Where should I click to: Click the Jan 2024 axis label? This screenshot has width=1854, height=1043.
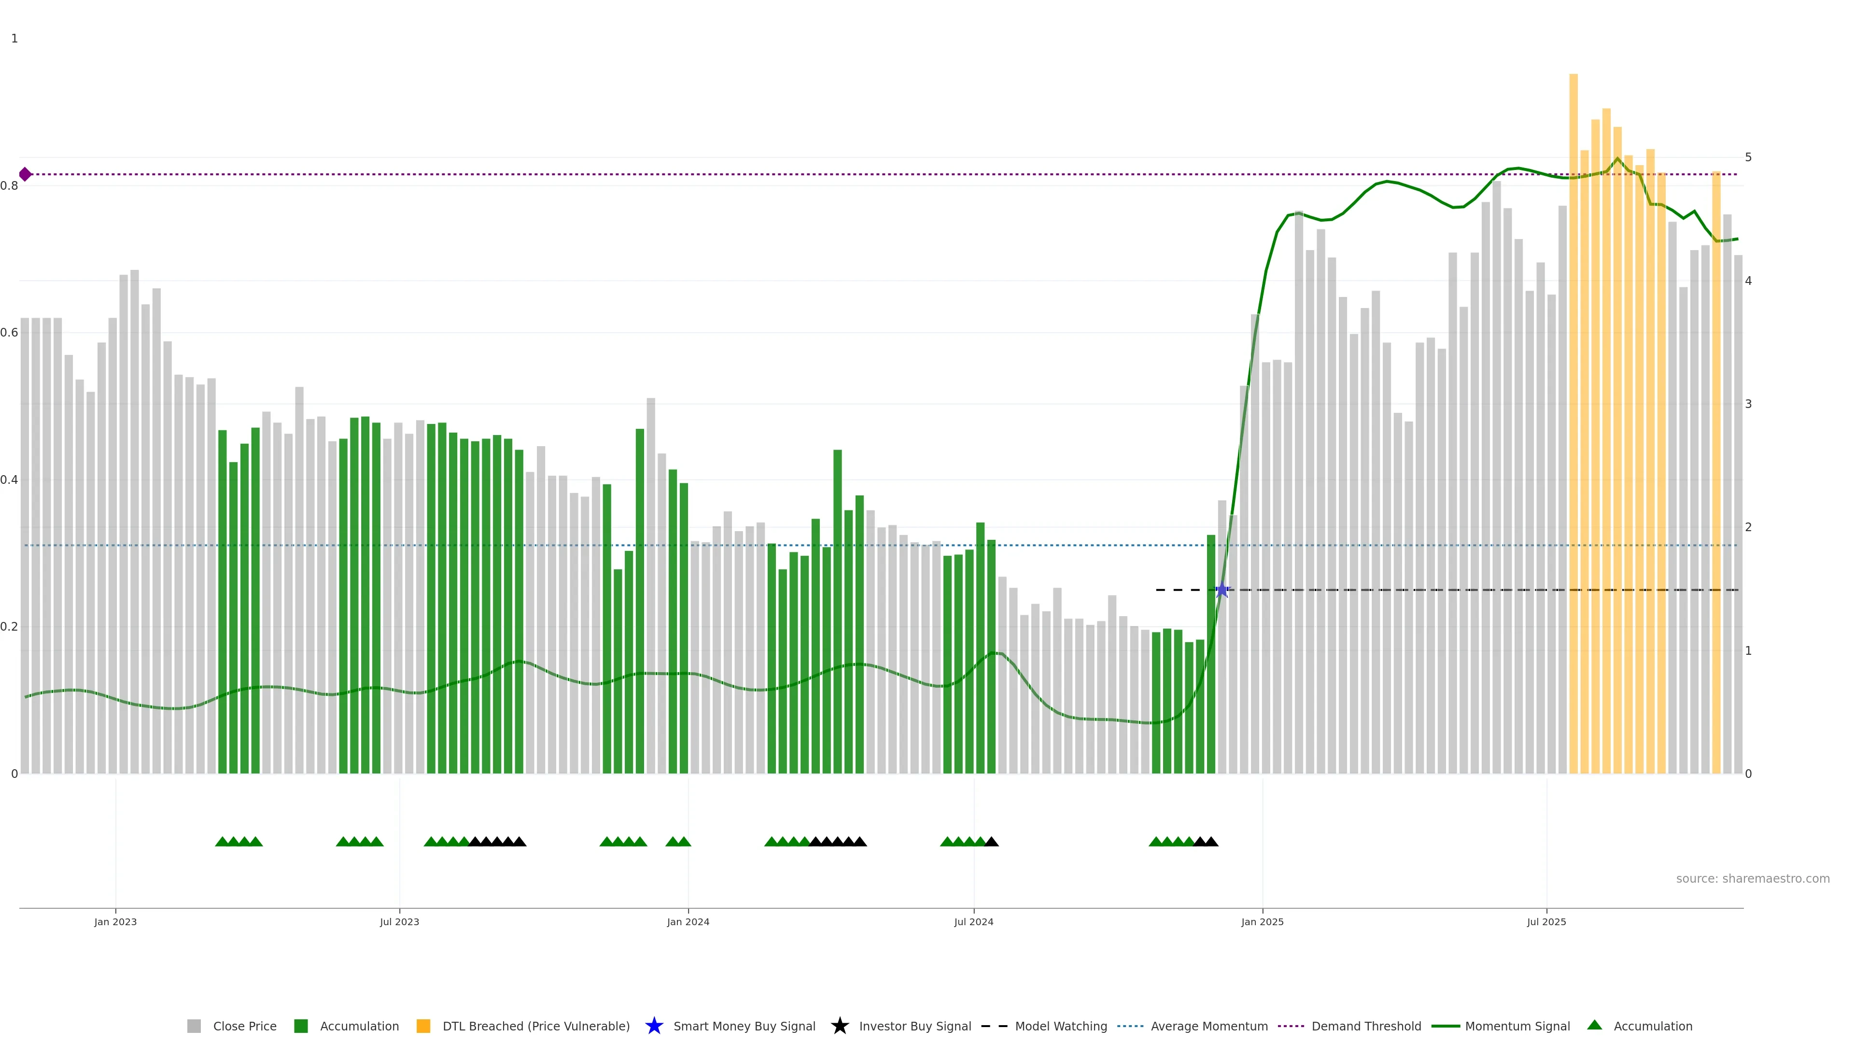click(x=688, y=921)
